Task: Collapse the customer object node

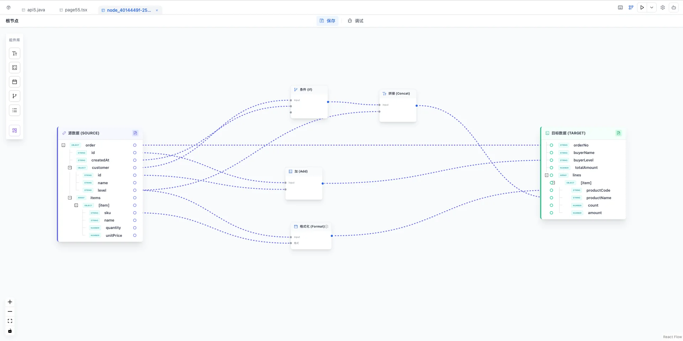Action: point(70,167)
